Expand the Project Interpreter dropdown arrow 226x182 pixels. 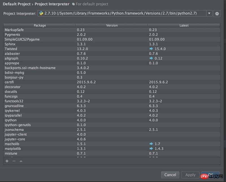[x=209, y=13]
